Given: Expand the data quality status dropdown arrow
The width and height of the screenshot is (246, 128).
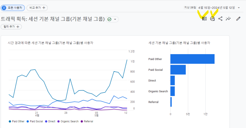Looking at the screenshot, I should point(115,19).
